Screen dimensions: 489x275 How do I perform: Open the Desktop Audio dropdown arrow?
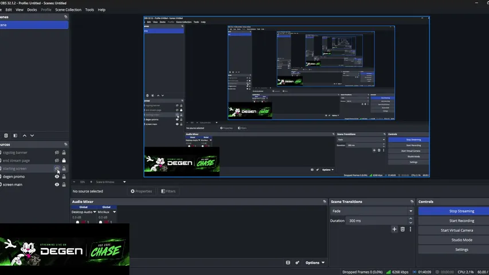pyautogui.click(x=95, y=212)
